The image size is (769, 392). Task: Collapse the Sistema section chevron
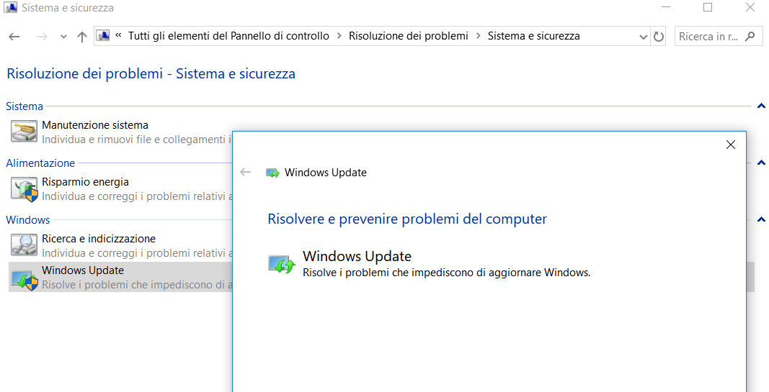(x=761, y=106)
